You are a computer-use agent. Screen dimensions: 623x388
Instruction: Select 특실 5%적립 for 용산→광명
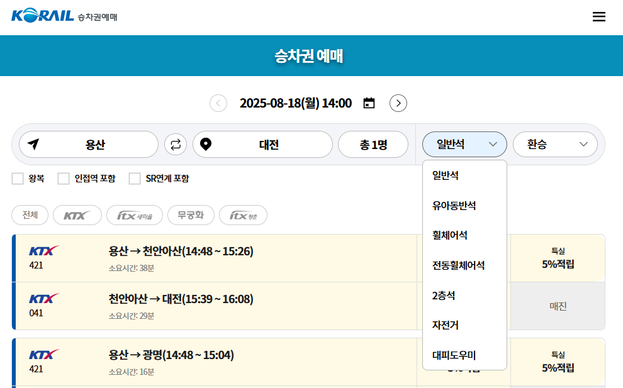558,362
